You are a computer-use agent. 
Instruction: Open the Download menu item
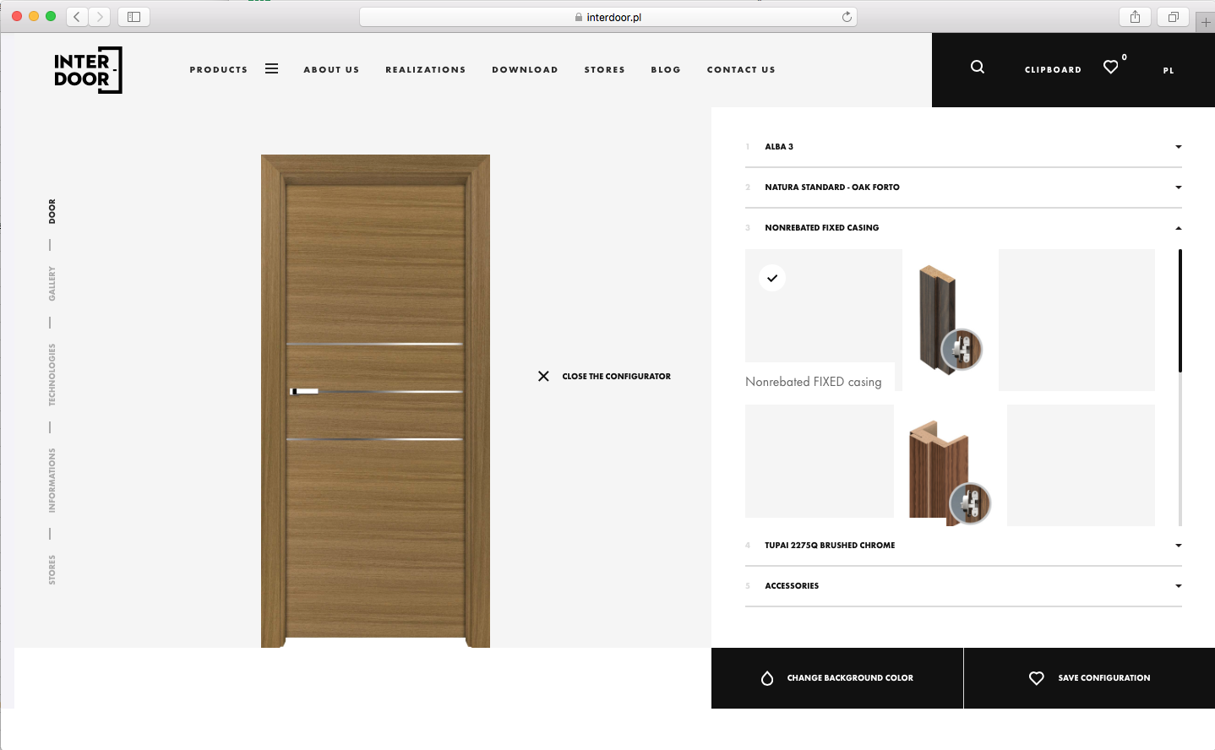525,70
